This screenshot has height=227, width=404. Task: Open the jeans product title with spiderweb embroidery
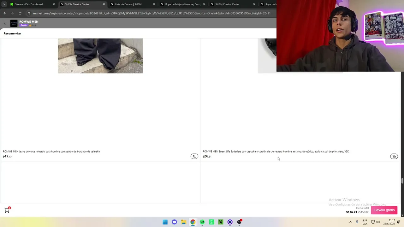tap(51, 152)
